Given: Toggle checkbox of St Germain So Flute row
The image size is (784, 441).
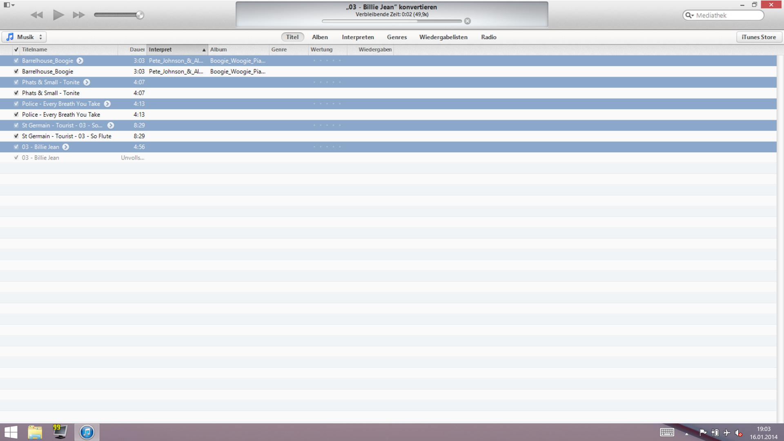Looking at the screenshot, I should pyautogui.click(x=16, y=136).
